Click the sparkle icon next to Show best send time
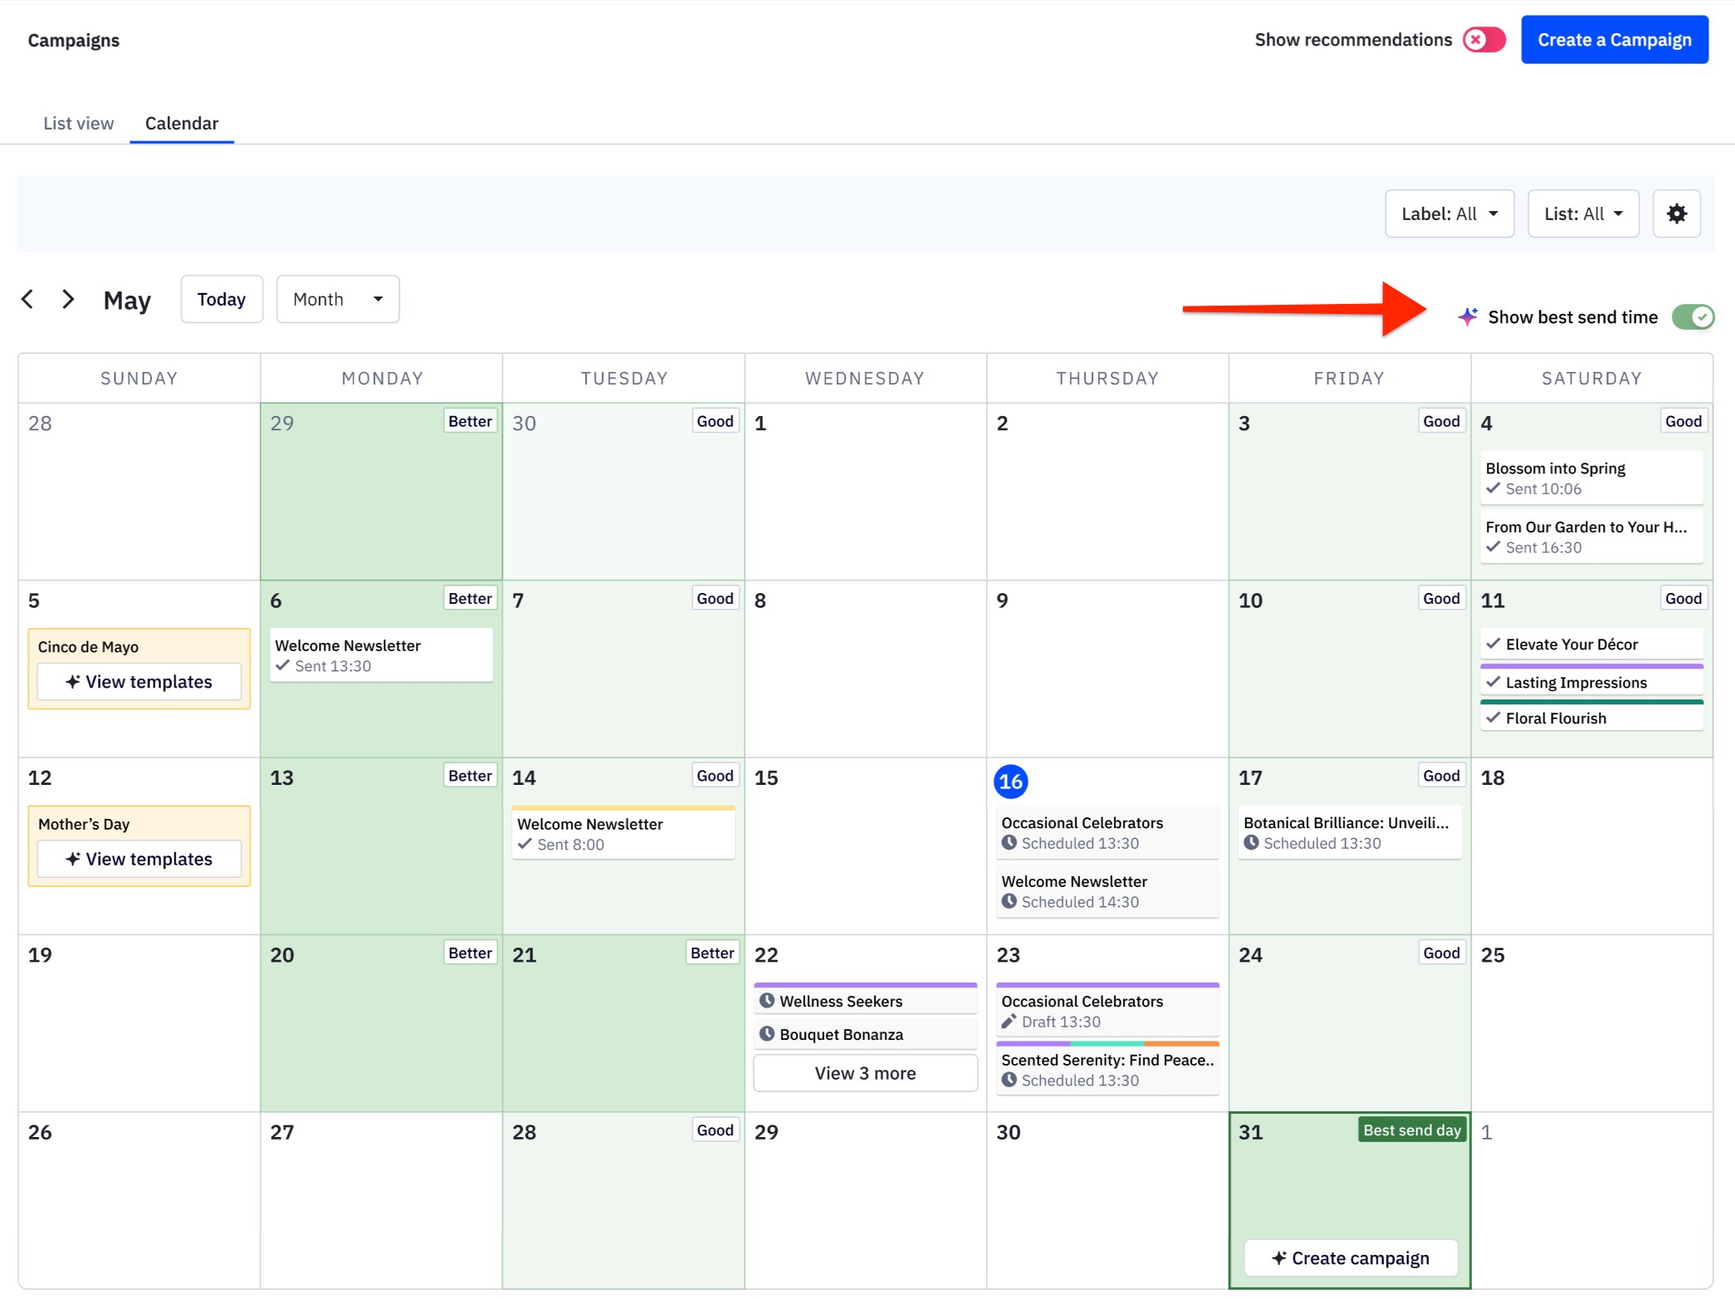 1467,316
